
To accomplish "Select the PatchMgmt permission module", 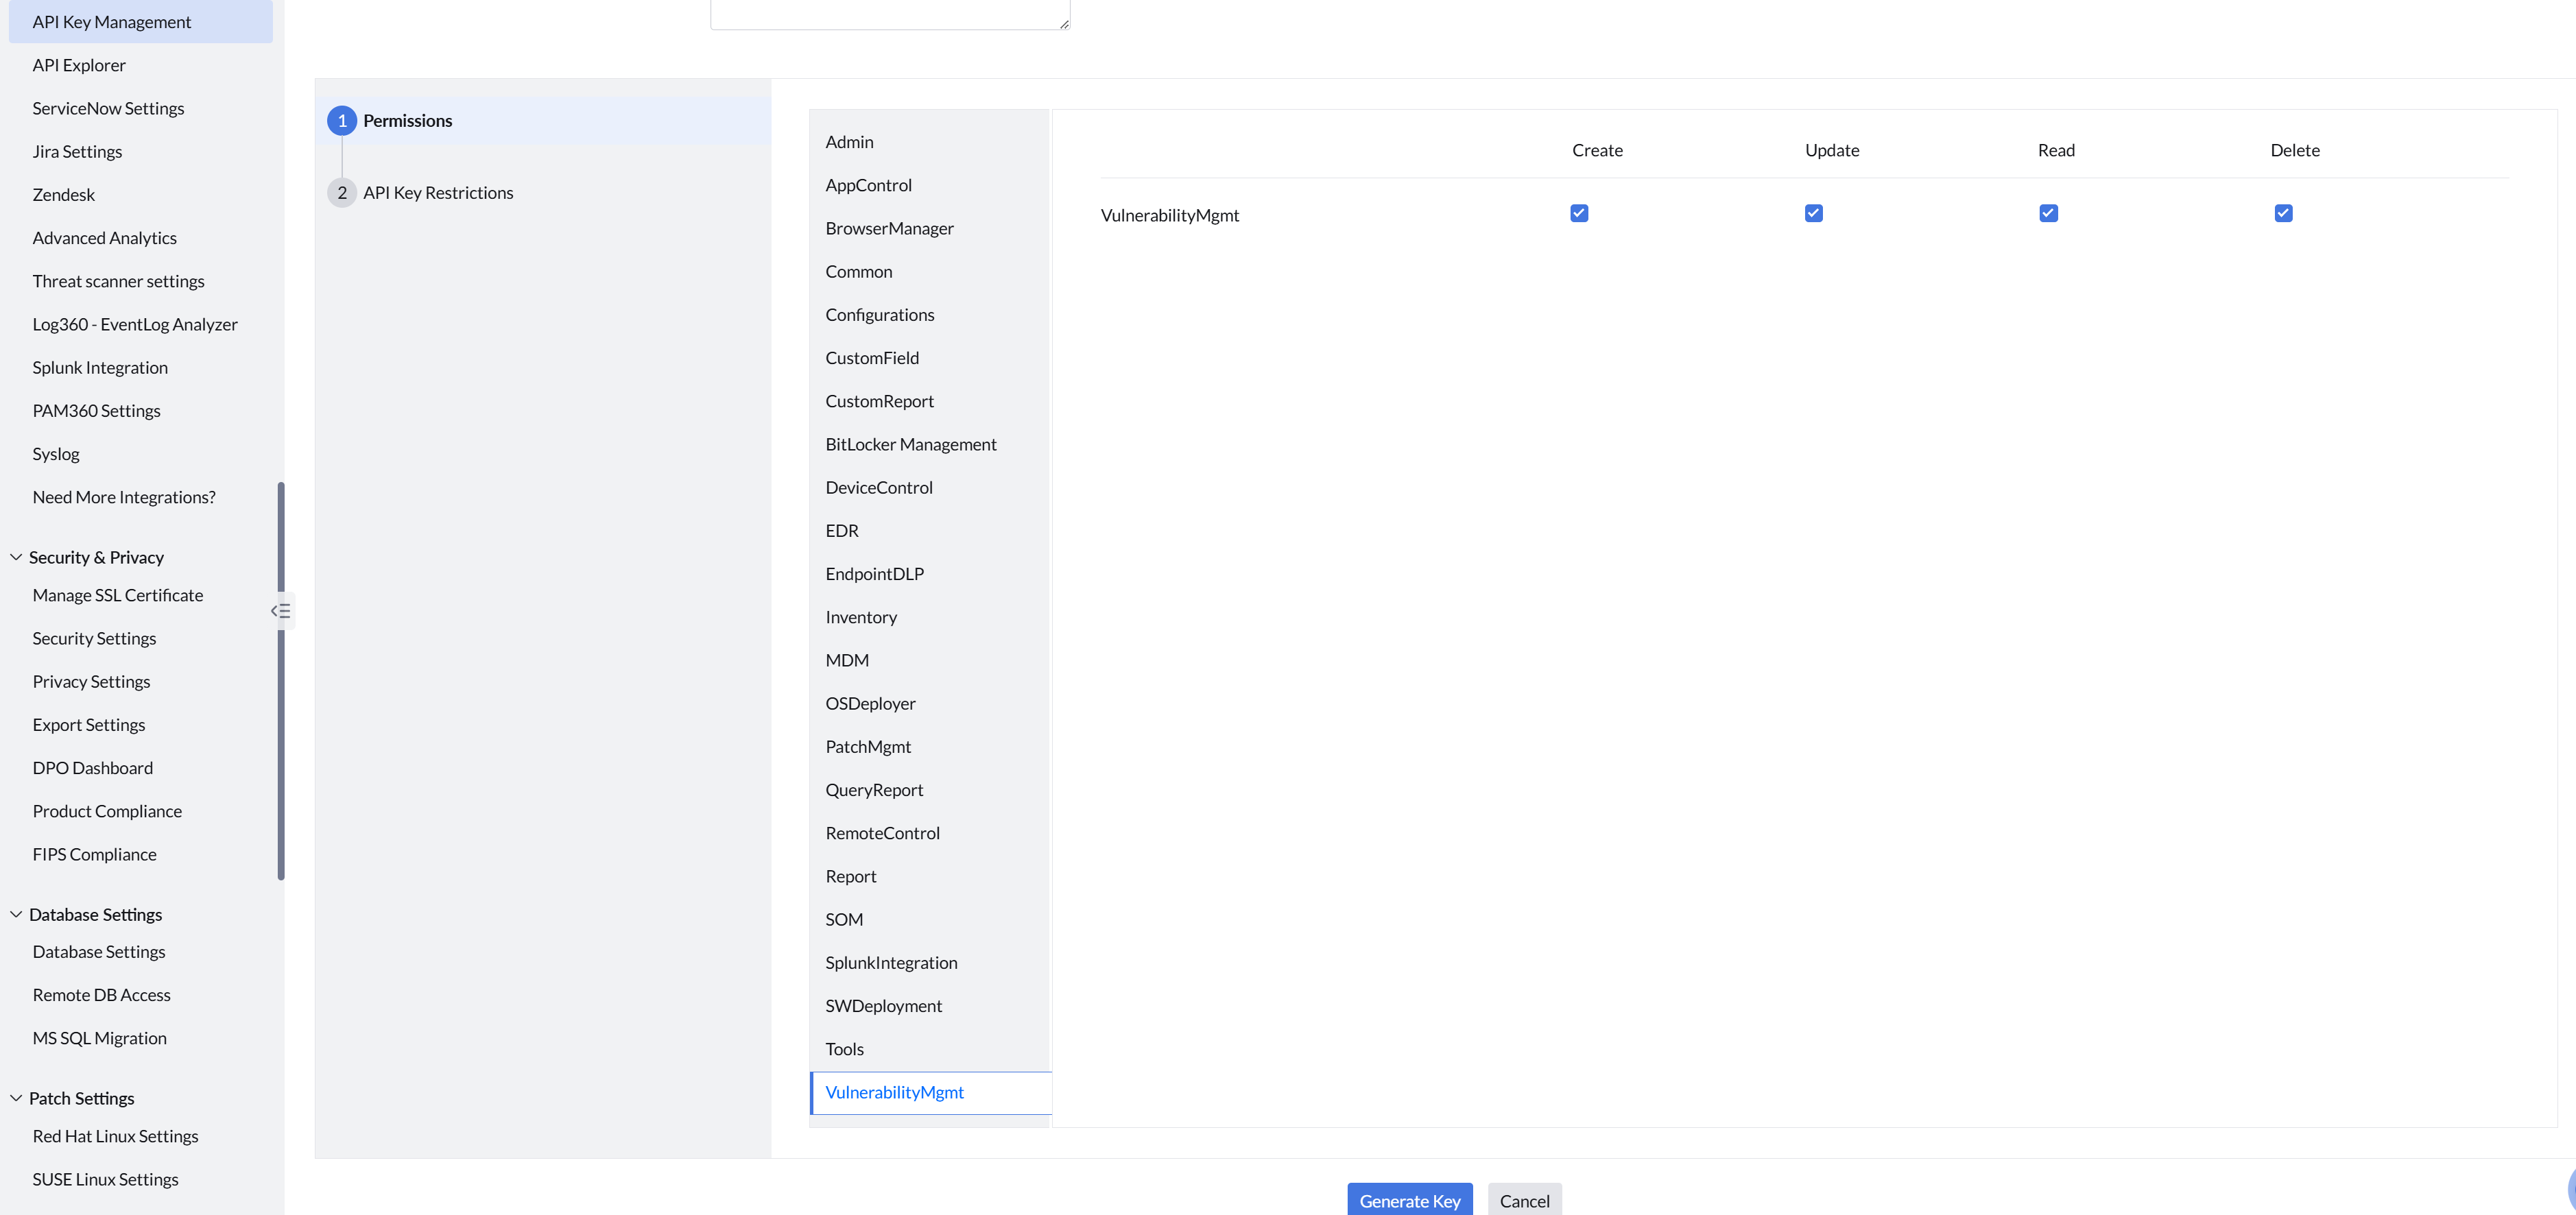I will [868, 746].
